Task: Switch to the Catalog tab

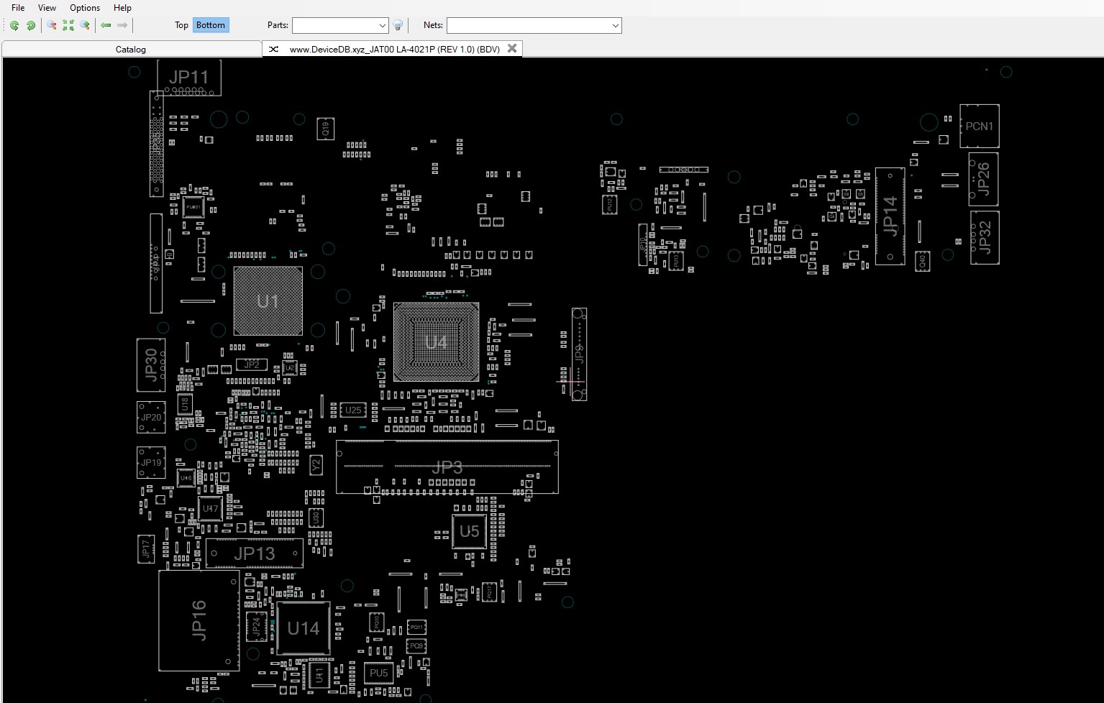Action: tap(131, 50)
